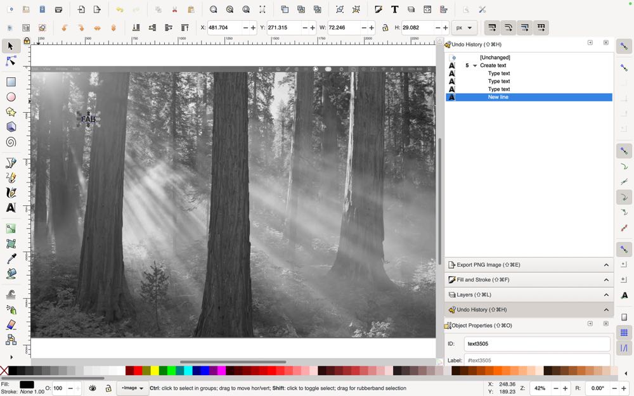Select the Paint bucket tool
Viewport: 634px width, 396px height.
[x=11, y=274]
